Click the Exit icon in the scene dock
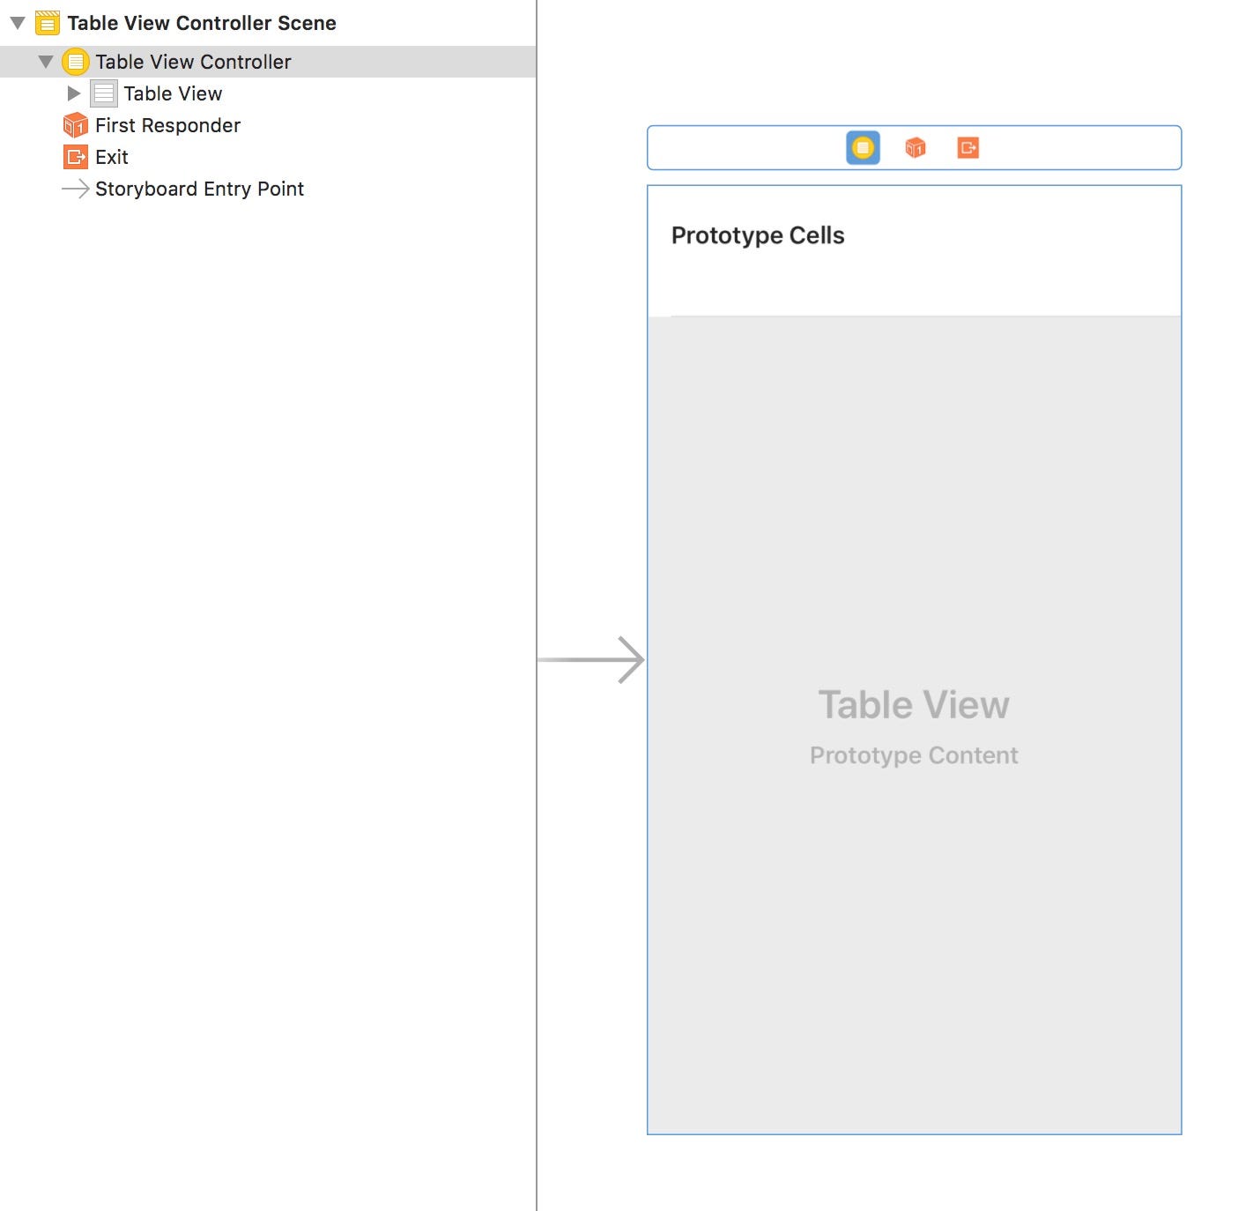The height and width of the screenshot is (1211, 1253). (969, 148)
